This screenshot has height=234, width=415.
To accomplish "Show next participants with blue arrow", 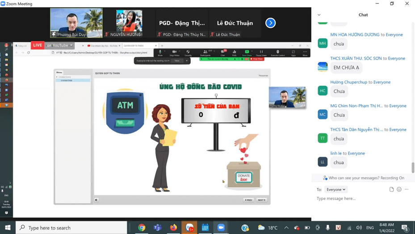I will tap(270, 23).
